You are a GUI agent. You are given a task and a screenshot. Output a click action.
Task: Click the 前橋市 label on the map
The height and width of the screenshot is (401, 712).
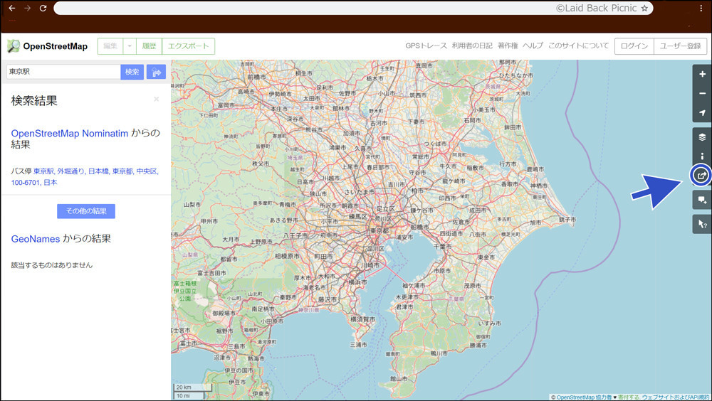[256, 77]
